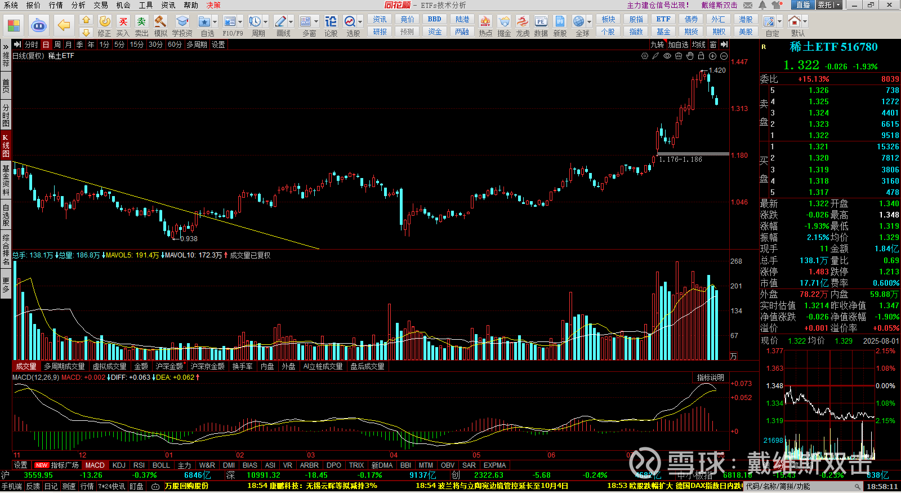
Task: Open the 论股 discussion icon
Action: click(331, 21)
